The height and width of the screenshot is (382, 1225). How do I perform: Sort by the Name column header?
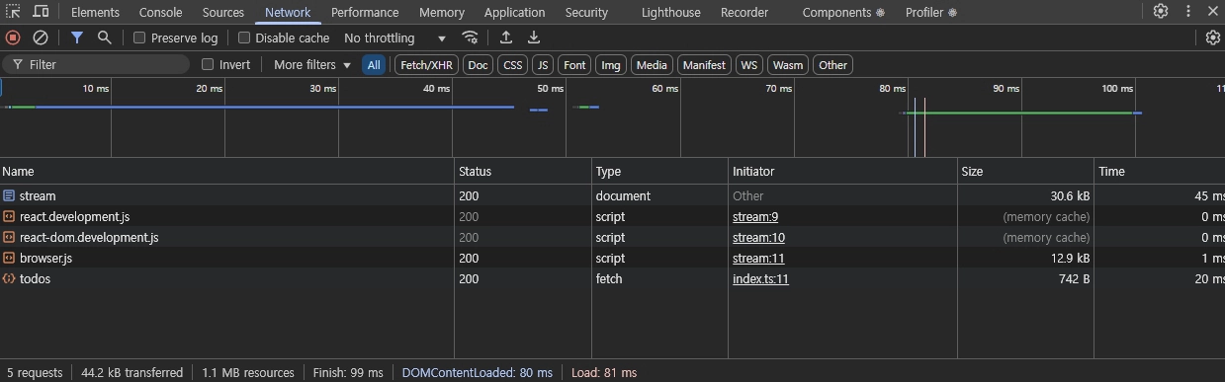click(226, 171)
